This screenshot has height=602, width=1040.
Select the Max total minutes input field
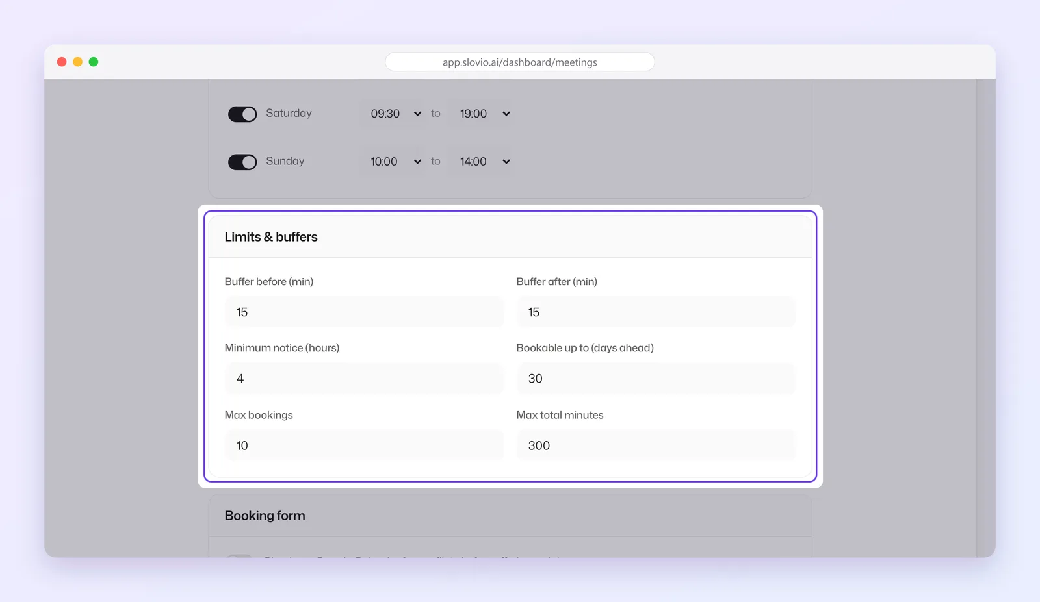pyautogui.click(x=656, y=445)
